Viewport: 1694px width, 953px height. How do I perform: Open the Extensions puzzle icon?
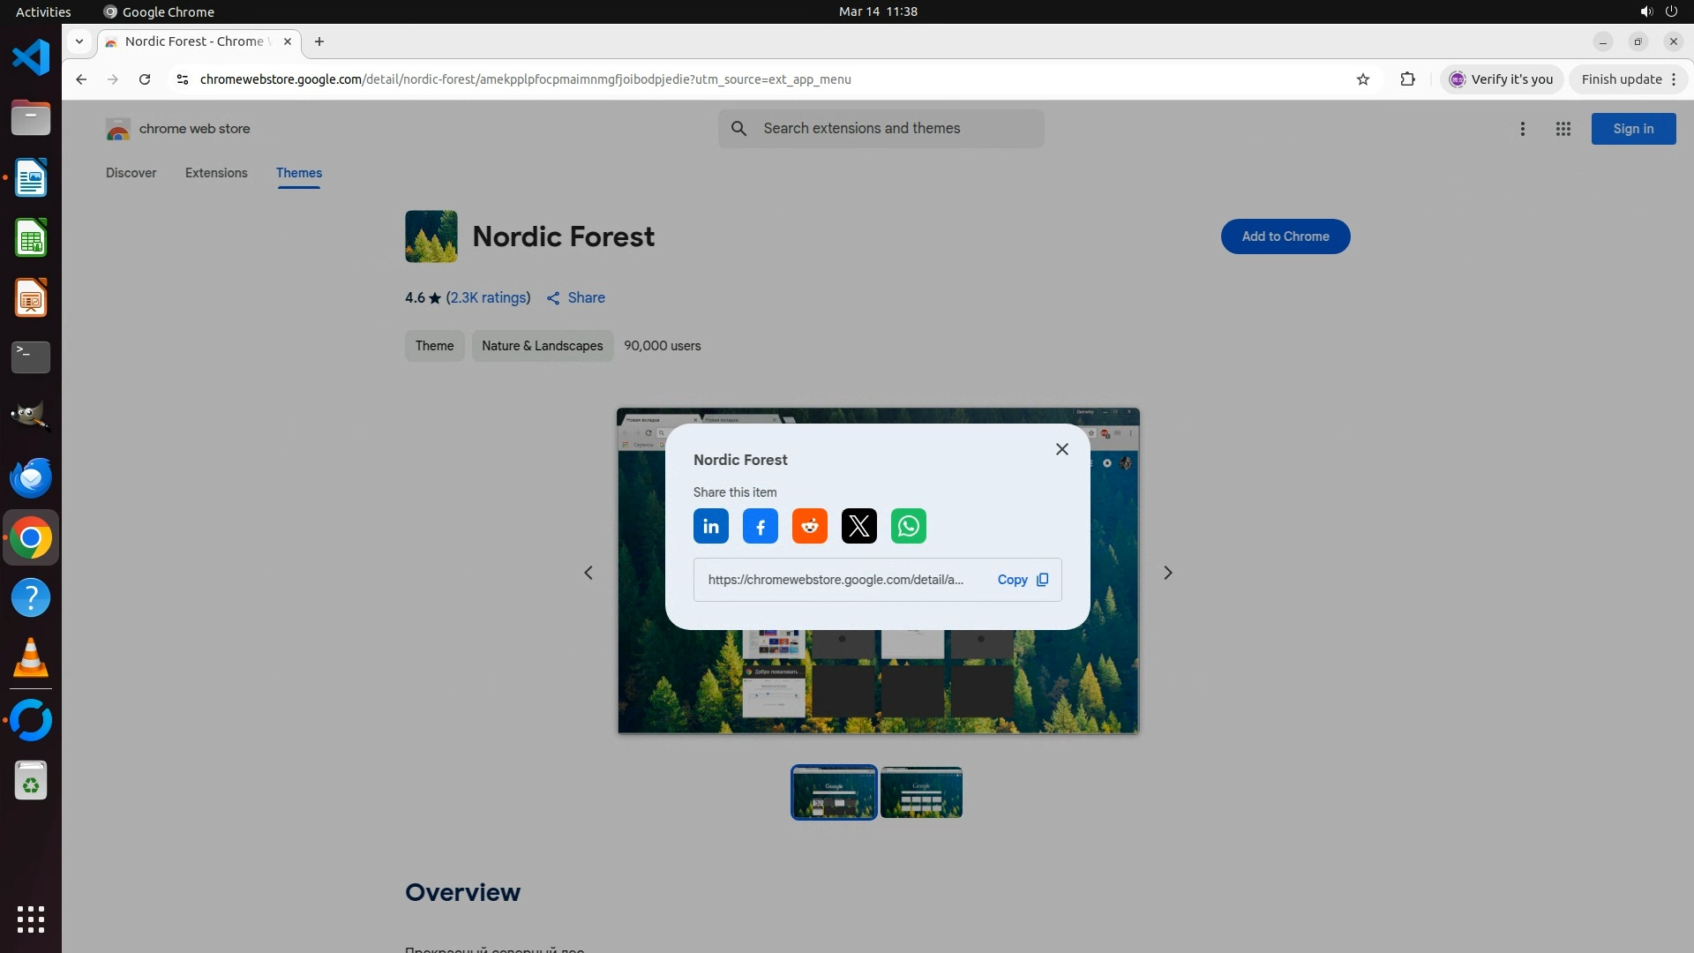(1407, 79)
